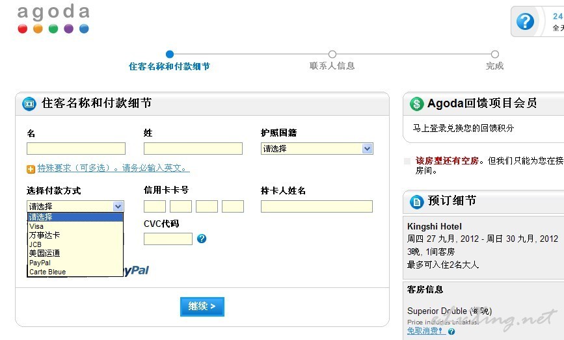The image size is (564, 340).
Task: Select Visa from payment options
Action: 75,226
